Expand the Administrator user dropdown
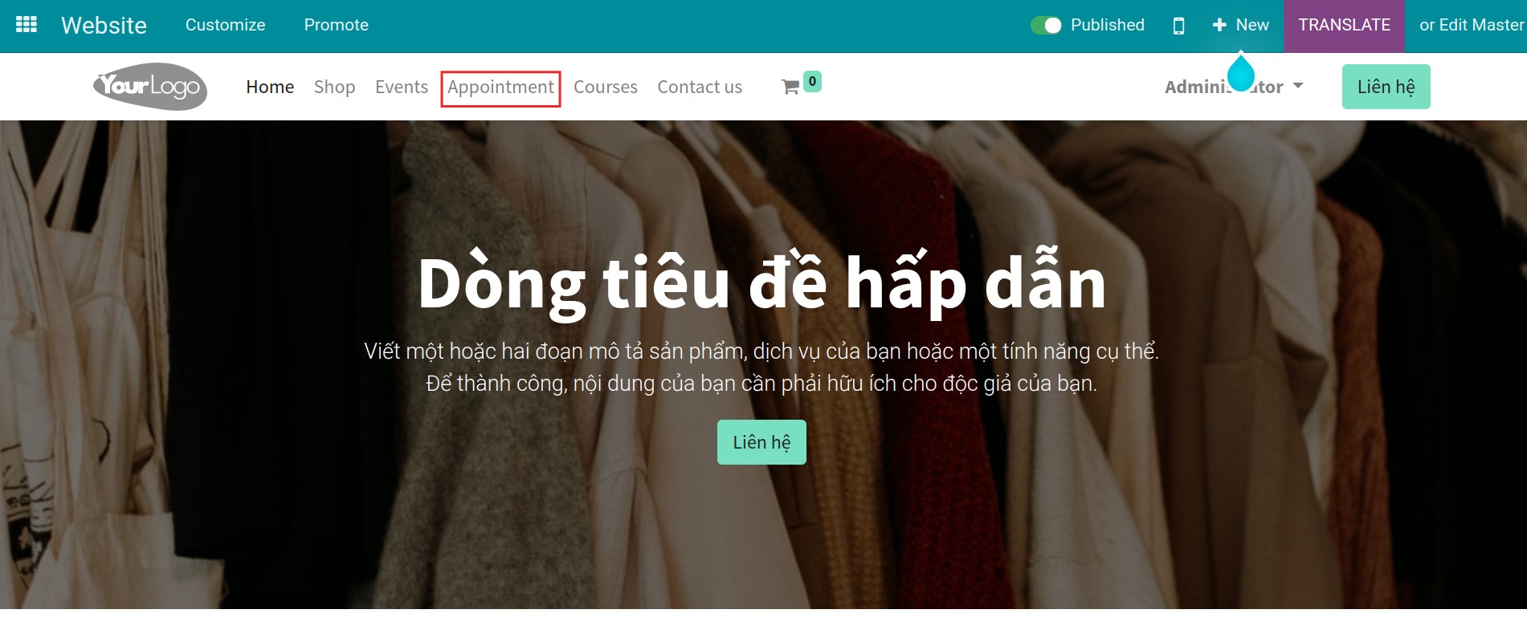The height and width of the screenshot is (642, 1527). (1233, 87)
